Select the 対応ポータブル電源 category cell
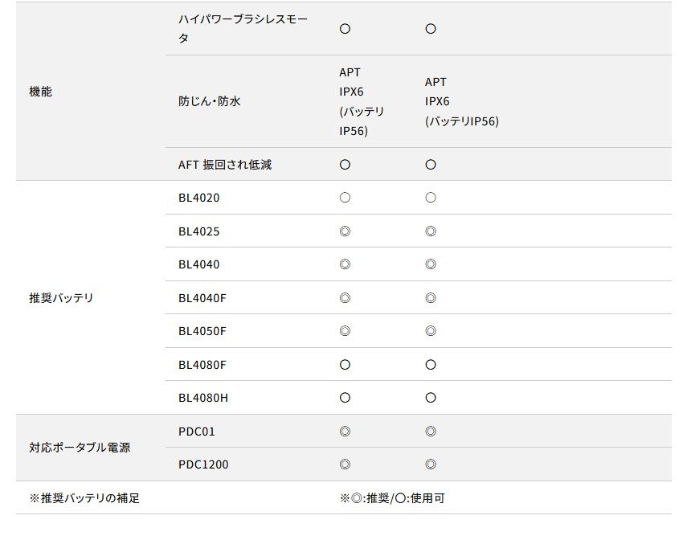The height and width of the screenshot is (536, 683). pyautogui.click(x=79, y=448)
